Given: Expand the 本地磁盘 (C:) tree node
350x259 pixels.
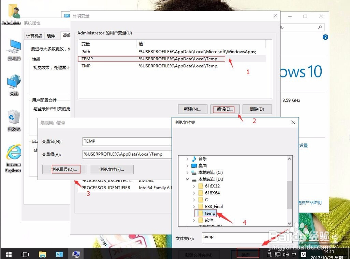Looking at the screenshot, I should [188, 172].
